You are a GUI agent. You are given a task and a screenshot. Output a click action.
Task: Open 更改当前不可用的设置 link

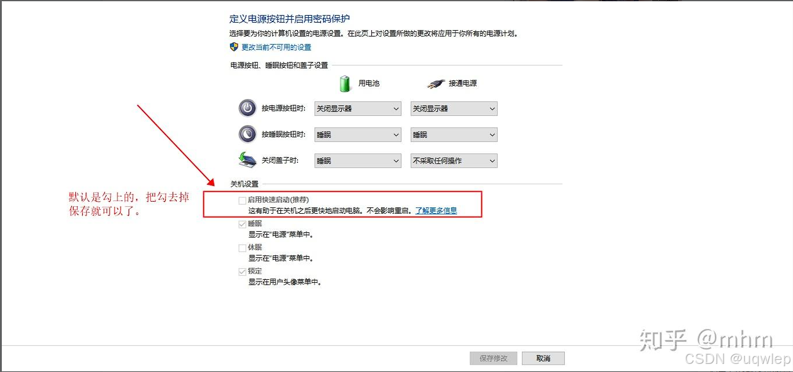point(276,48)
